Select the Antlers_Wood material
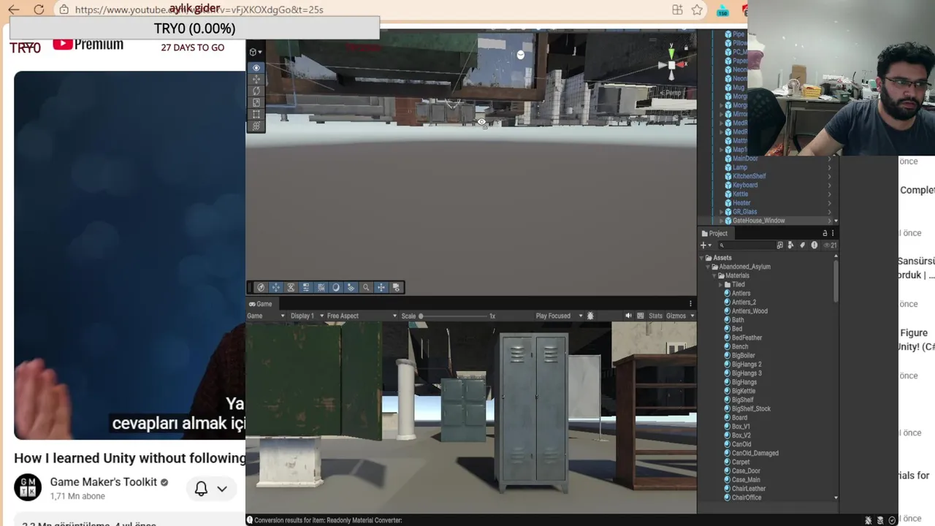 pos(749,311)
